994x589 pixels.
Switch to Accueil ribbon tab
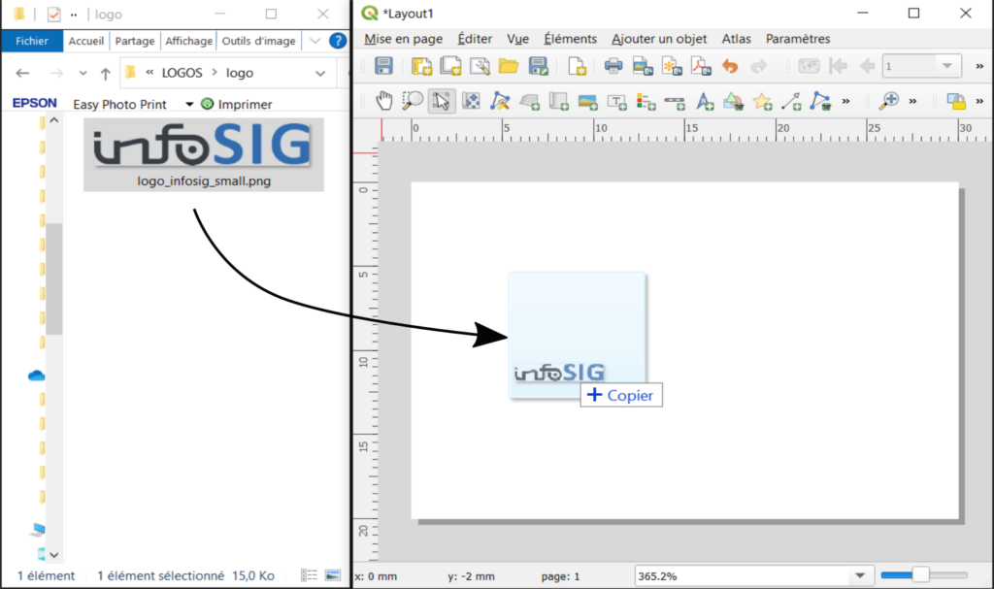click(x=86, y=41)
